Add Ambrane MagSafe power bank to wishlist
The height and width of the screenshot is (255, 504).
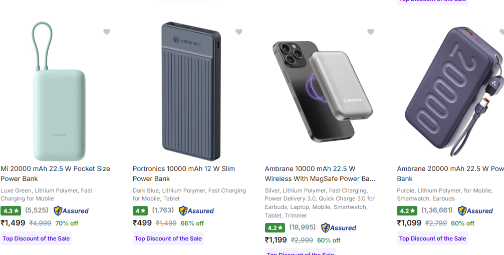pos(371,32)
